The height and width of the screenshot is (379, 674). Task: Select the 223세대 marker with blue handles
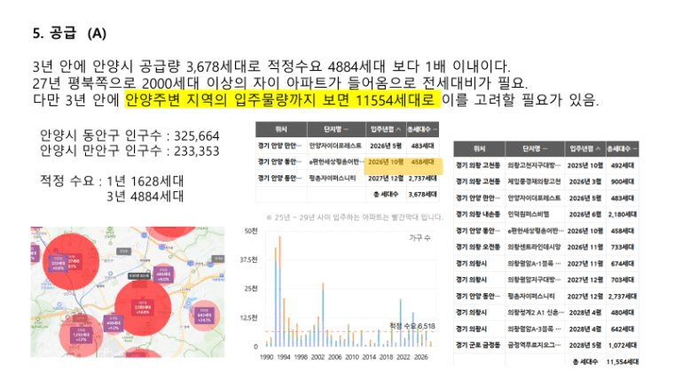(58, 263)
